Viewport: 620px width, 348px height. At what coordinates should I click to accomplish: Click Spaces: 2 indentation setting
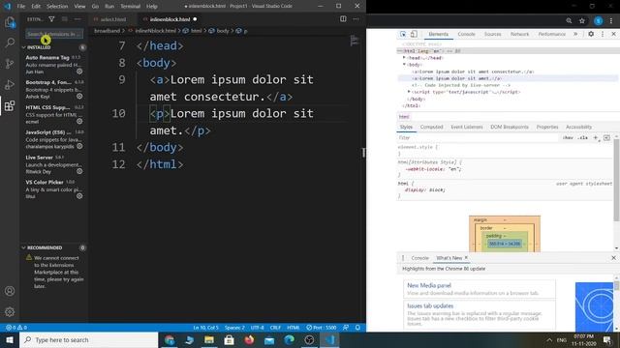(234, 328)
